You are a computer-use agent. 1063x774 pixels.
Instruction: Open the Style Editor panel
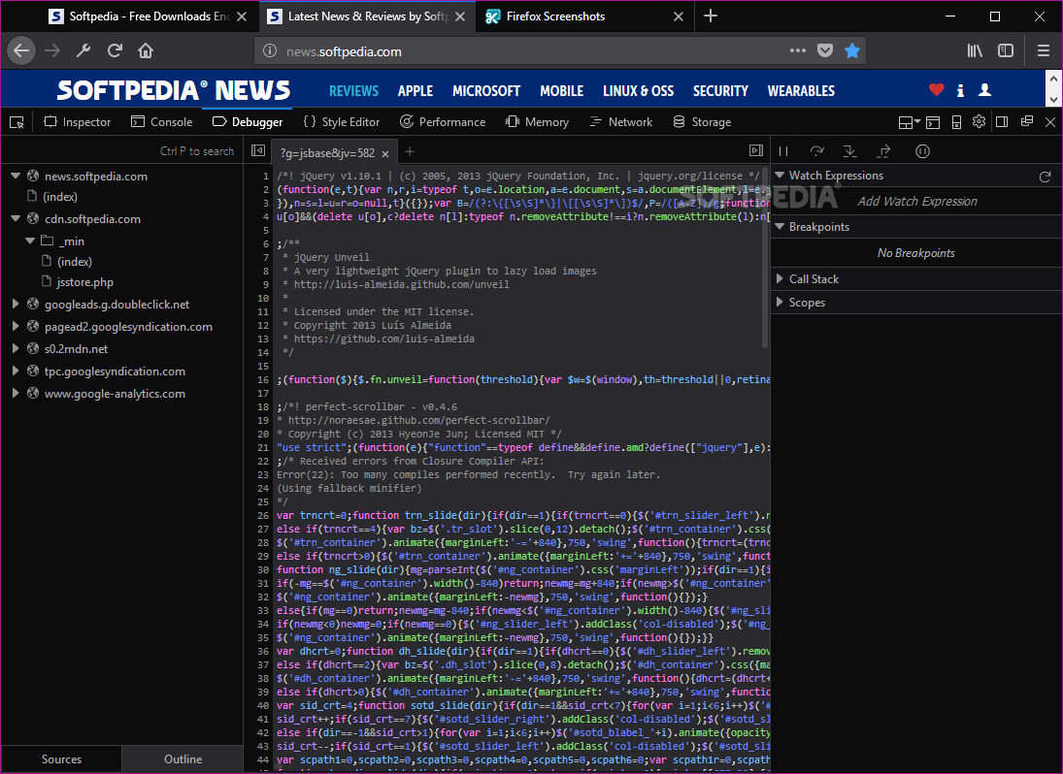tap(341, 122)
